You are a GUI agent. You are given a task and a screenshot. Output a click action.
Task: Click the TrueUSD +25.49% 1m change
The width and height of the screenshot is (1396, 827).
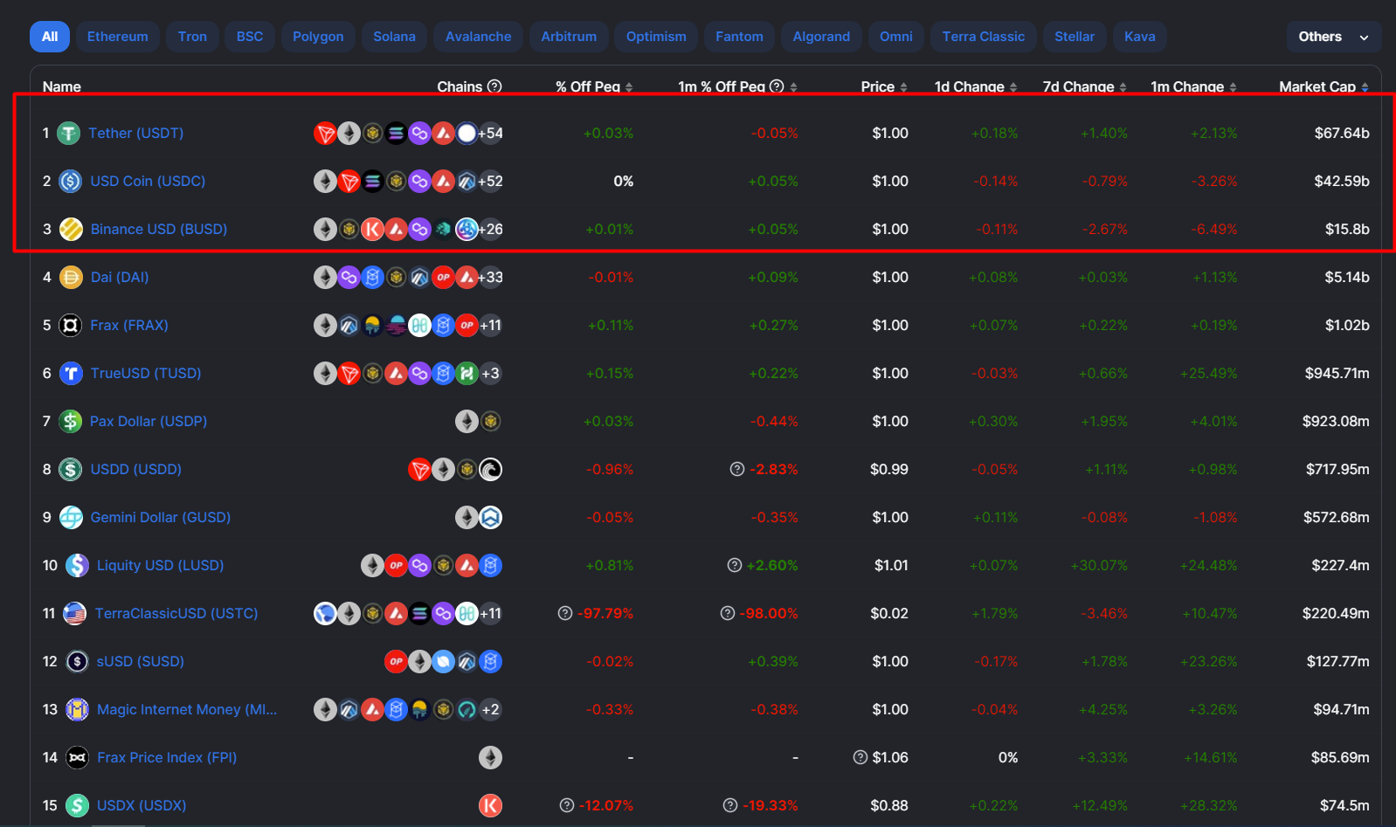coord(1209,374)
